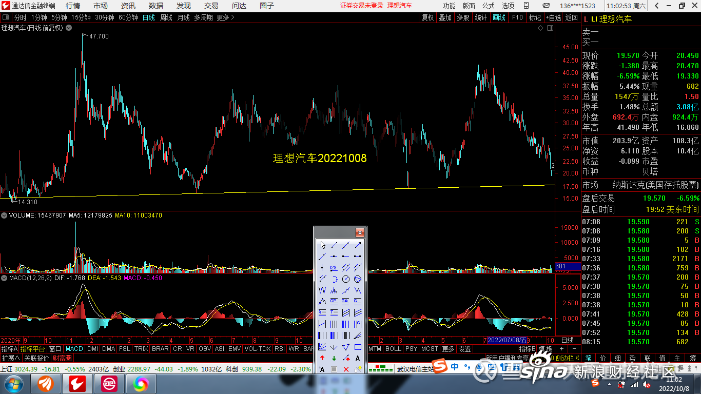Toggle 标记 mark mode
This screenshot has height=394, width=701.
[x=535, y=17]
